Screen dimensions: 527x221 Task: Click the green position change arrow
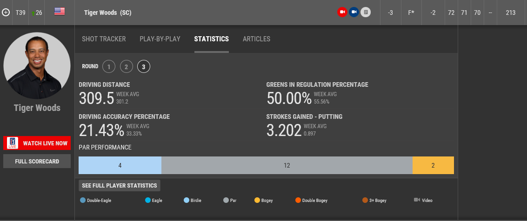tap(33, 13)
